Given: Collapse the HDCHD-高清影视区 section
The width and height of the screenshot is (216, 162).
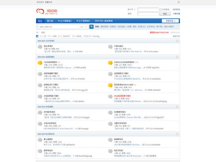Looking at the screenshot, I should coord(177,57).
